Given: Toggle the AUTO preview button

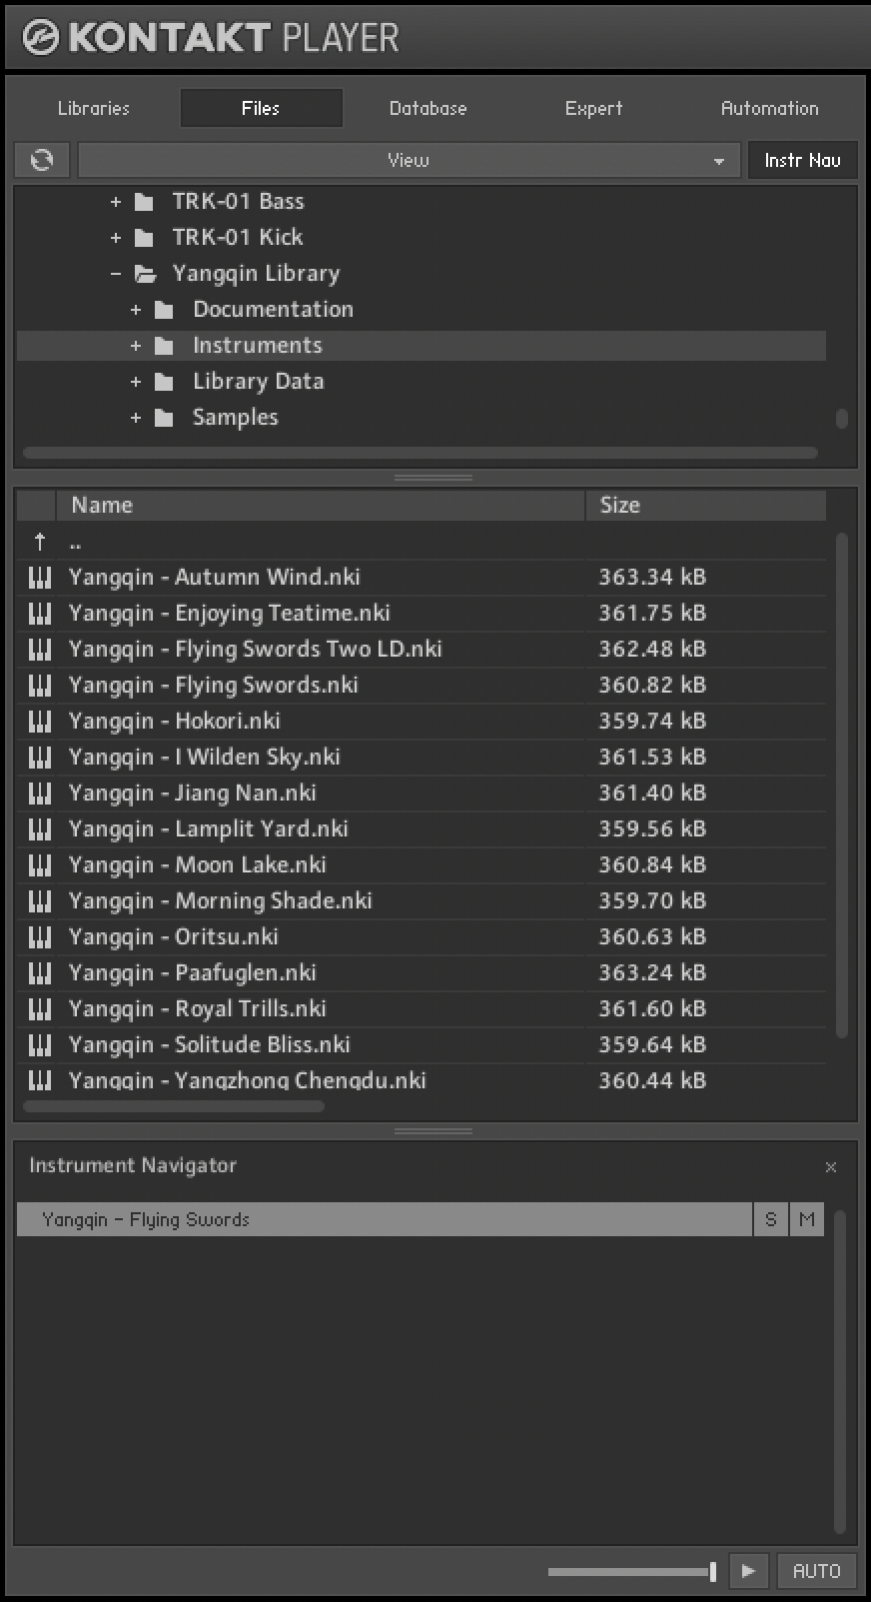Looking at the screenshot, I should pyautogui.click(x=816, y=1571).
